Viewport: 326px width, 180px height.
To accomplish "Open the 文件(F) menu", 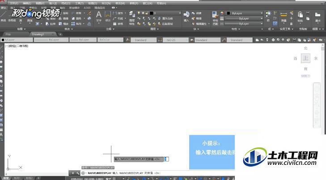I will point(14,3).
